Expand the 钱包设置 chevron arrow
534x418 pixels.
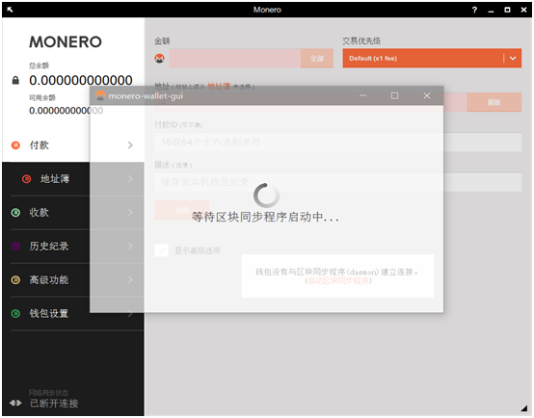(x=130, y=314)
